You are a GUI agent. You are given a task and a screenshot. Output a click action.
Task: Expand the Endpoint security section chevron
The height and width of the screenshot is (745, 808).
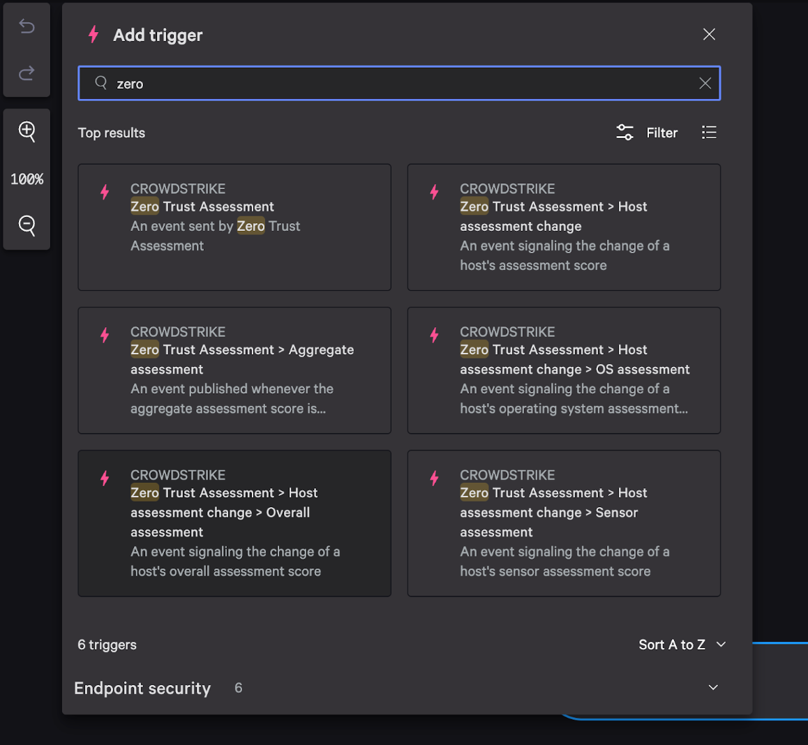[x=713, y=688]
